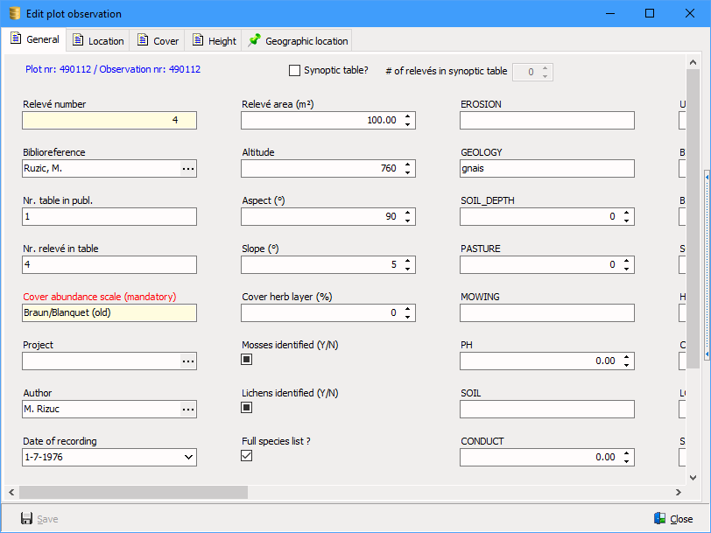
Task: Expand the Date of recording dropdown
Action: click(x=188, y=457)
